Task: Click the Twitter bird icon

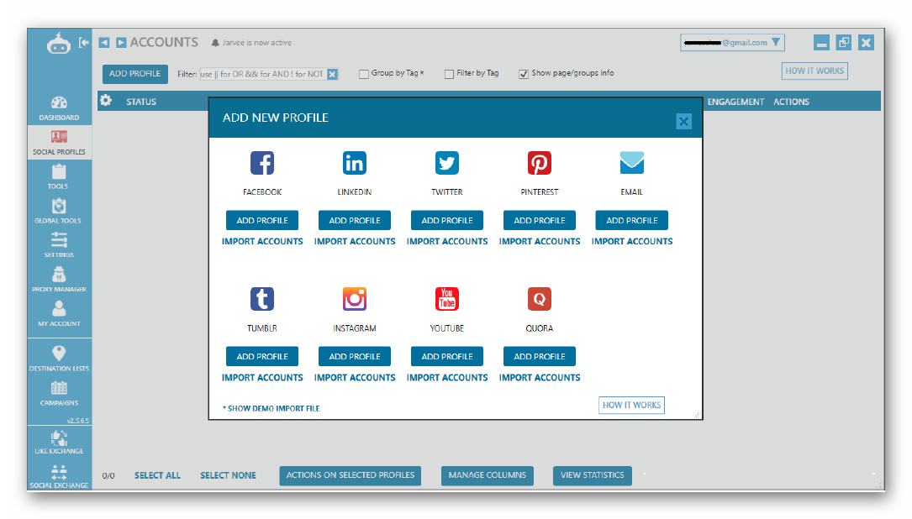Action: coord(446,163)
